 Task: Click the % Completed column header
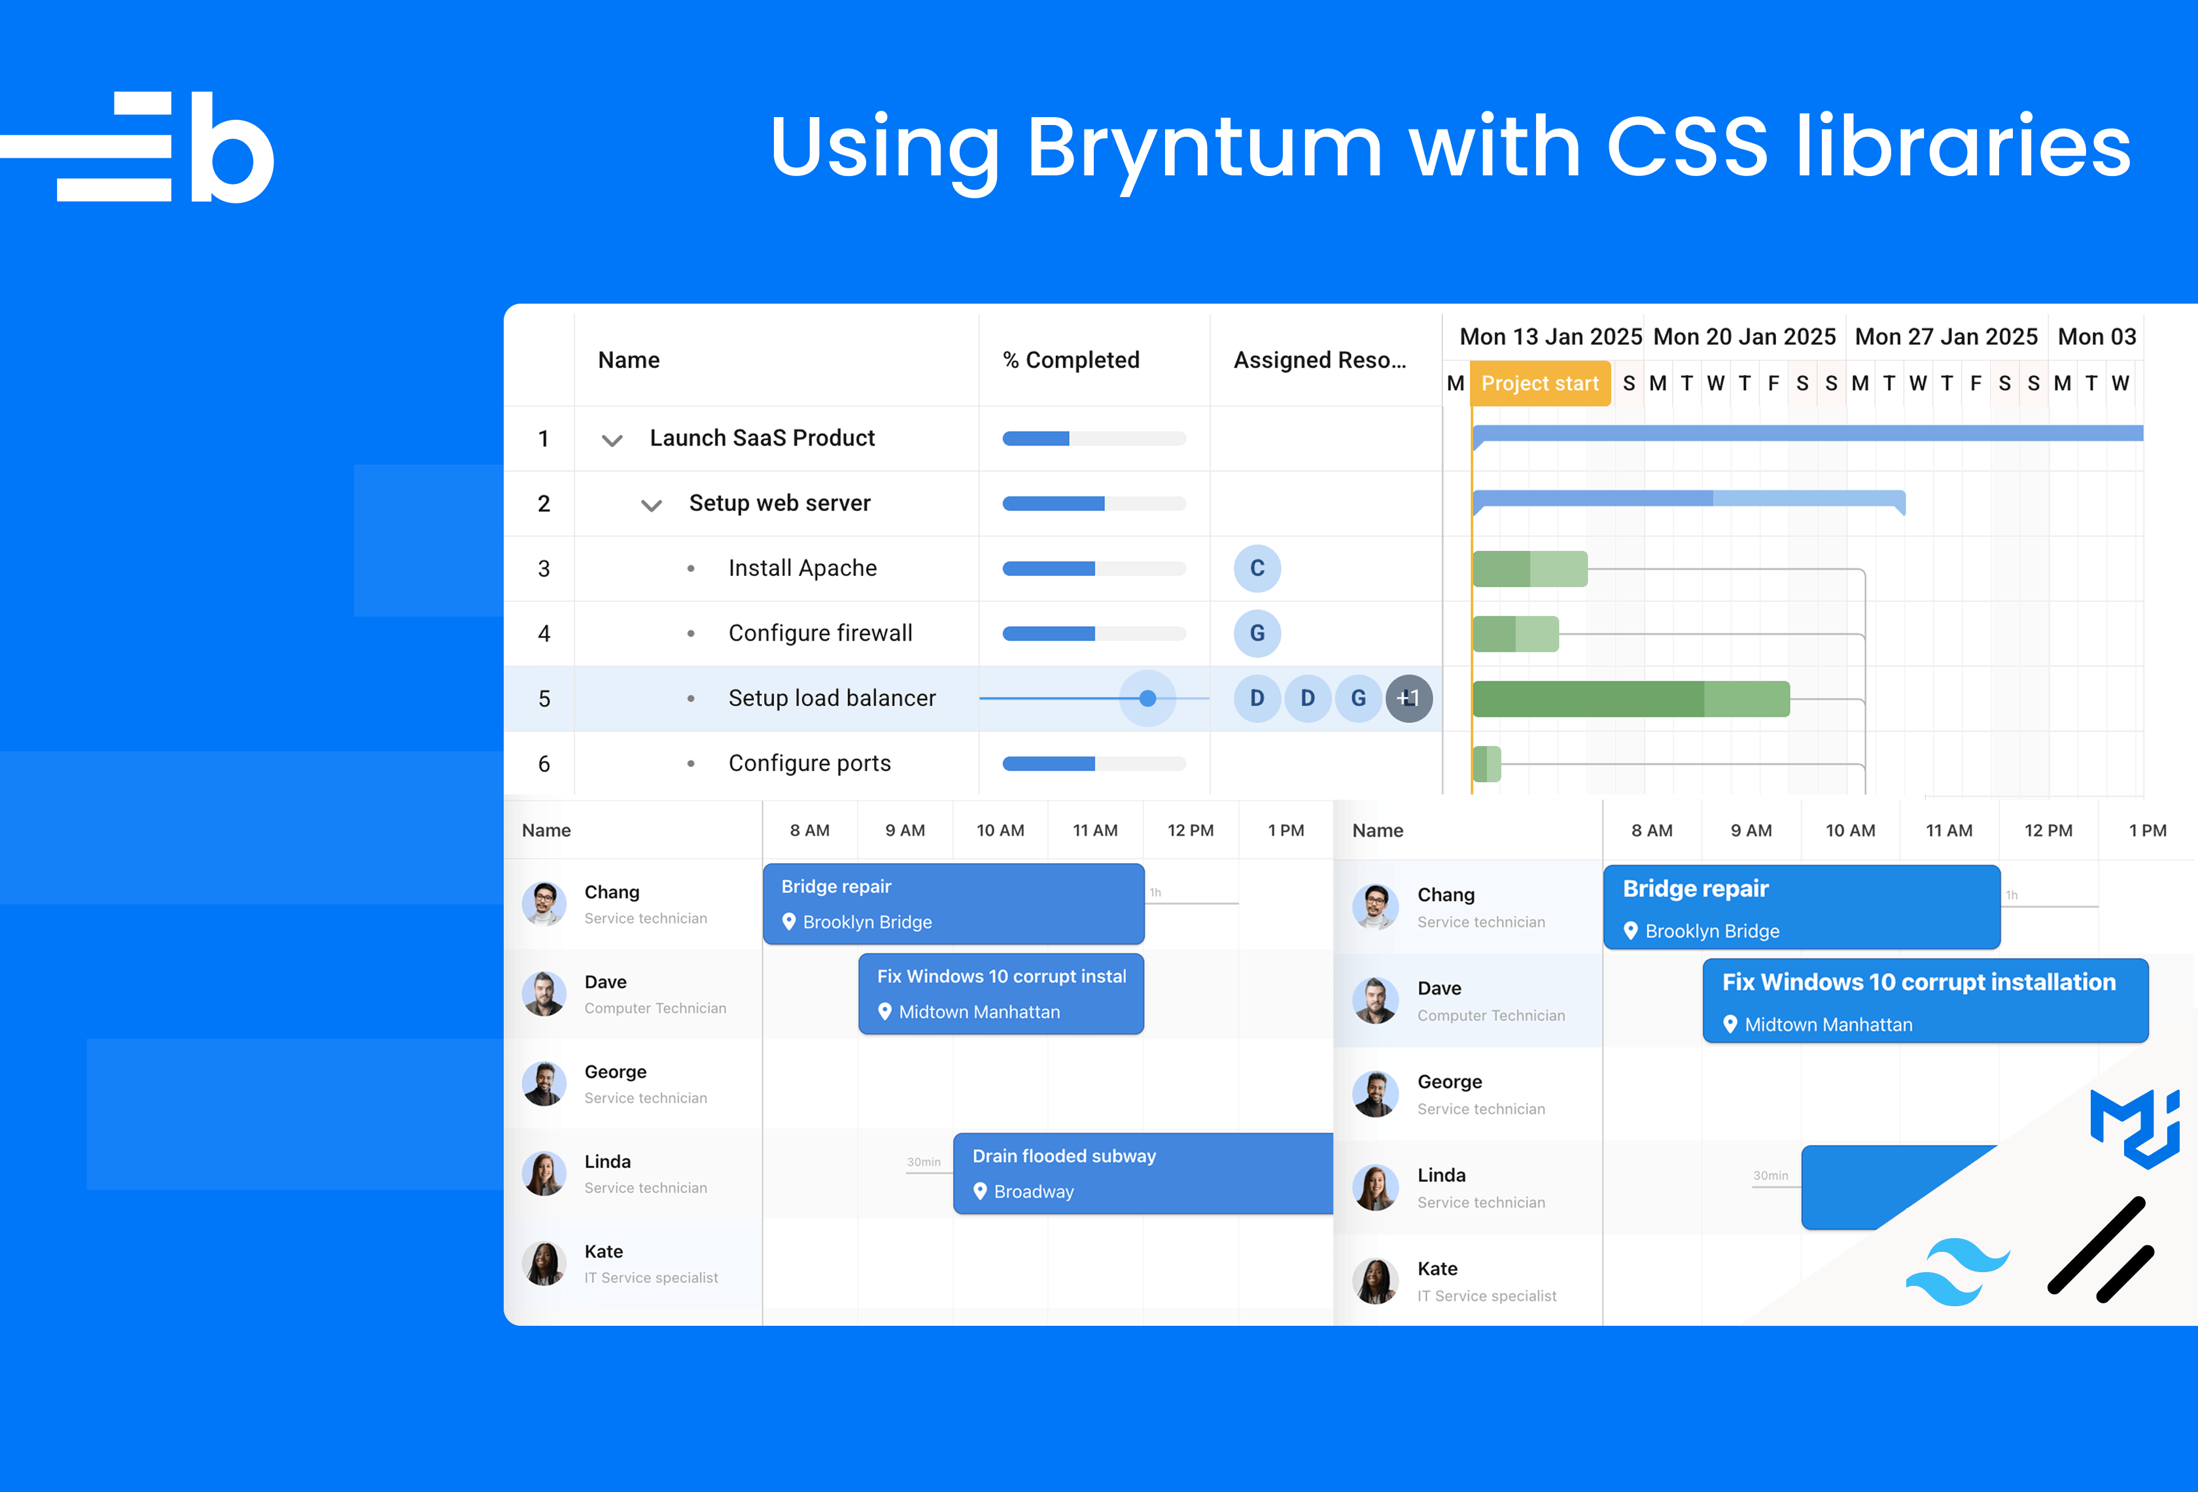tap(1071, 359)
